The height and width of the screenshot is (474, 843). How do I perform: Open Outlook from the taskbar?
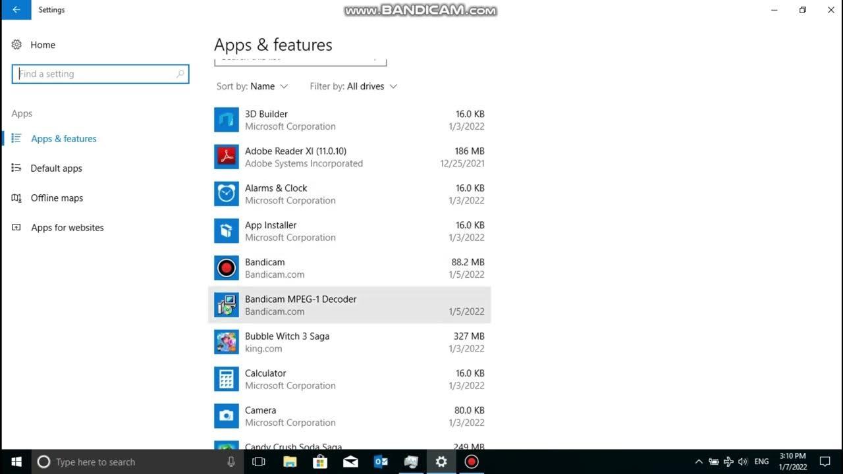[381, 461]
